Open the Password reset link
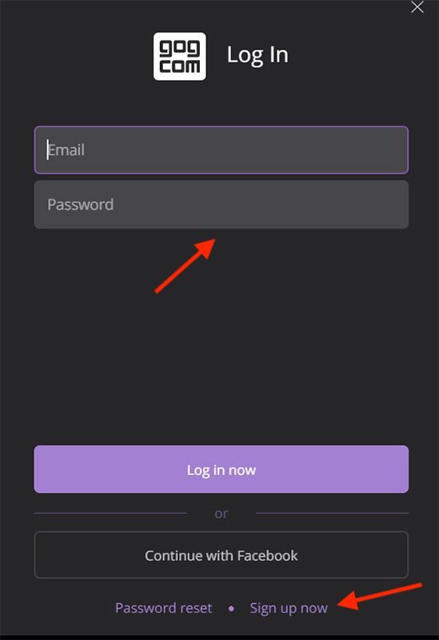The height and width of the screenshot is (640, 439). (x=164, y=608)
